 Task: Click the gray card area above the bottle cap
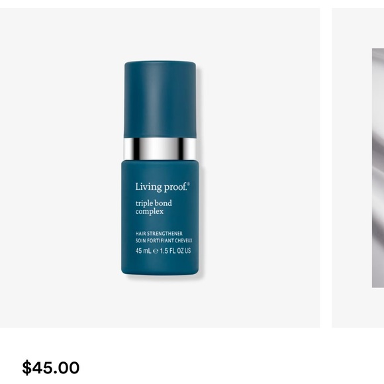coord(160,34)
